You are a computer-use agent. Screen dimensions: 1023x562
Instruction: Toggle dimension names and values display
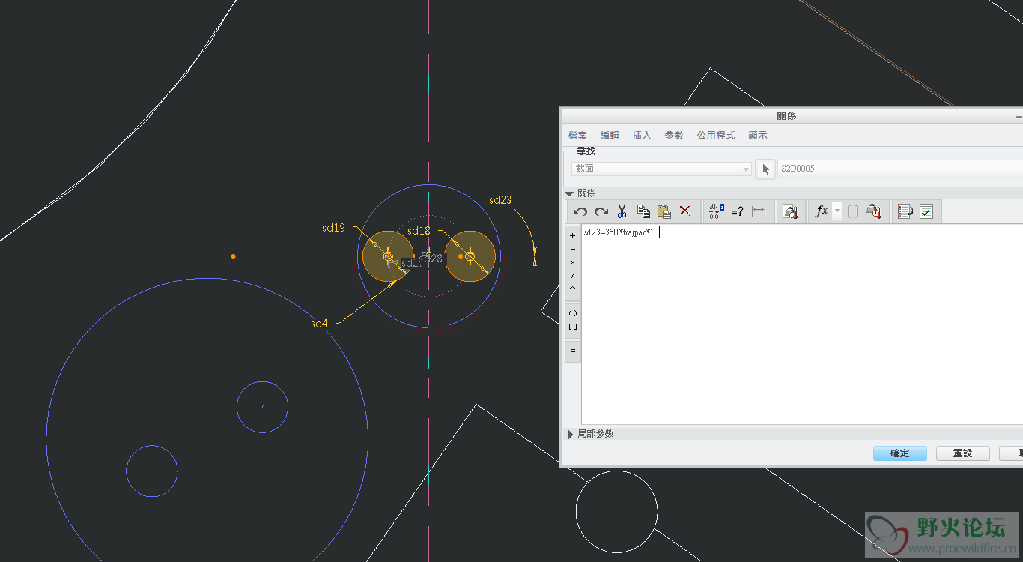point(716,211)
